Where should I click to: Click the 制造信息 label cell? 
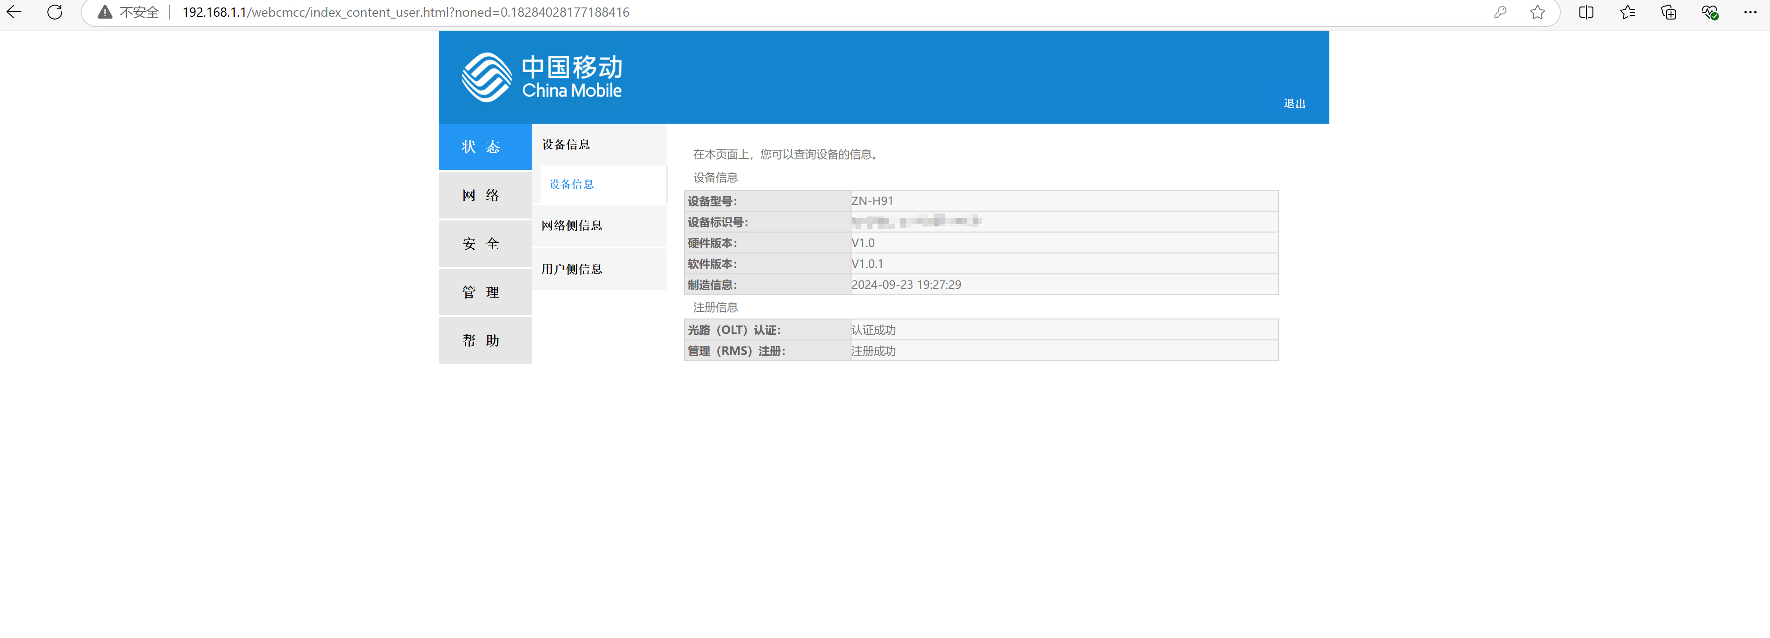point(767,285)
